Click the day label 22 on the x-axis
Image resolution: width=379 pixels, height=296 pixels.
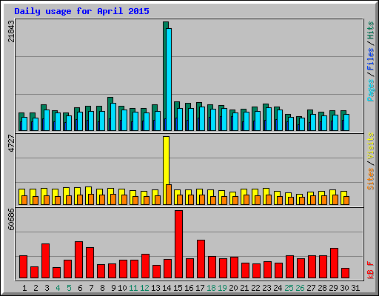[255, 288]
